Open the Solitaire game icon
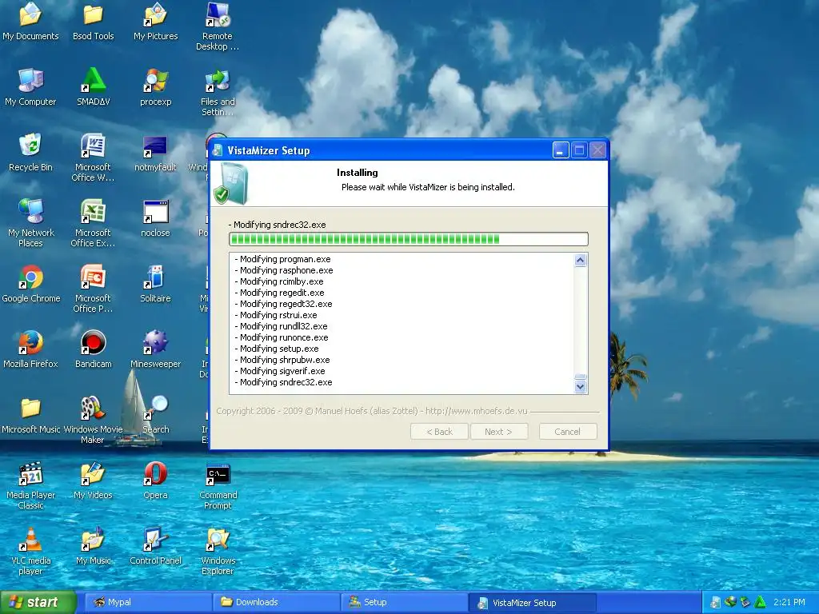The height and width of the screenshot is (614, 819). click(155, 285)
